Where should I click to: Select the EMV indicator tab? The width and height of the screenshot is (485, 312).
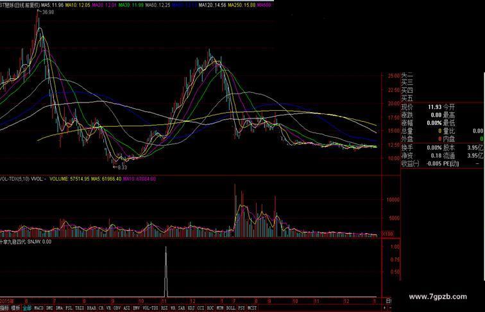(x=137, y=308)
